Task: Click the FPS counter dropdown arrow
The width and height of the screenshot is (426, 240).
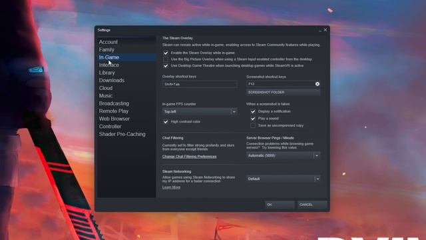Action: [234, 111]
